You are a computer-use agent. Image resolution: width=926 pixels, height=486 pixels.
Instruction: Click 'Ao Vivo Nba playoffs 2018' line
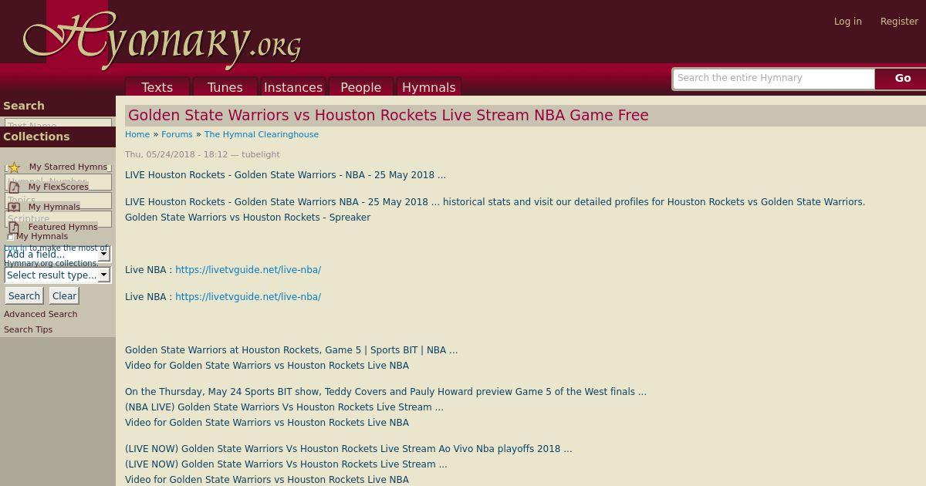coord(349,449)
